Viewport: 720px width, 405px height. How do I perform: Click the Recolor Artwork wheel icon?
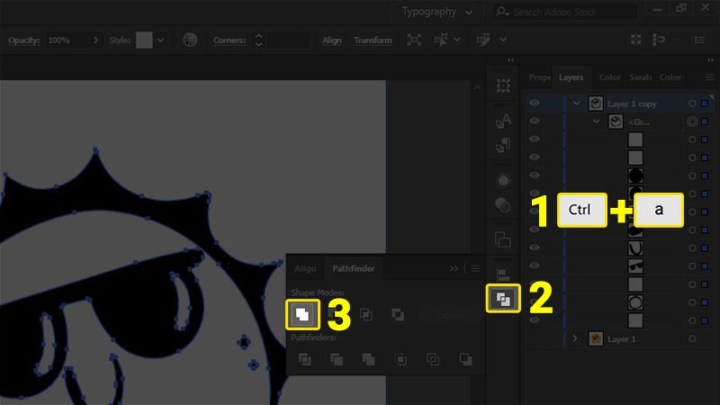tap(189, 40)
